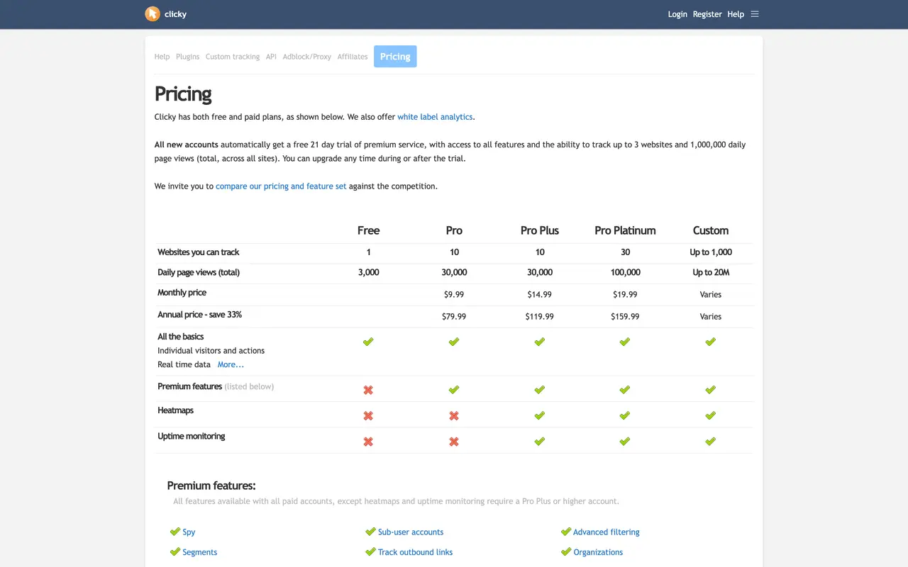This screenshot has width=908, height=567.
Task: Open the Affiliates tab
Action: [353, 57]
